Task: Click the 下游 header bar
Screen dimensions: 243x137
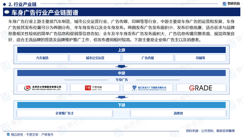Action: coord(121,105)
